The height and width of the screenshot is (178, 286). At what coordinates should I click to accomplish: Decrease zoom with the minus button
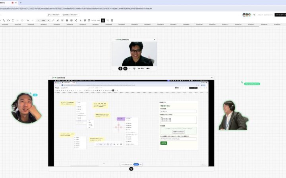38,21
